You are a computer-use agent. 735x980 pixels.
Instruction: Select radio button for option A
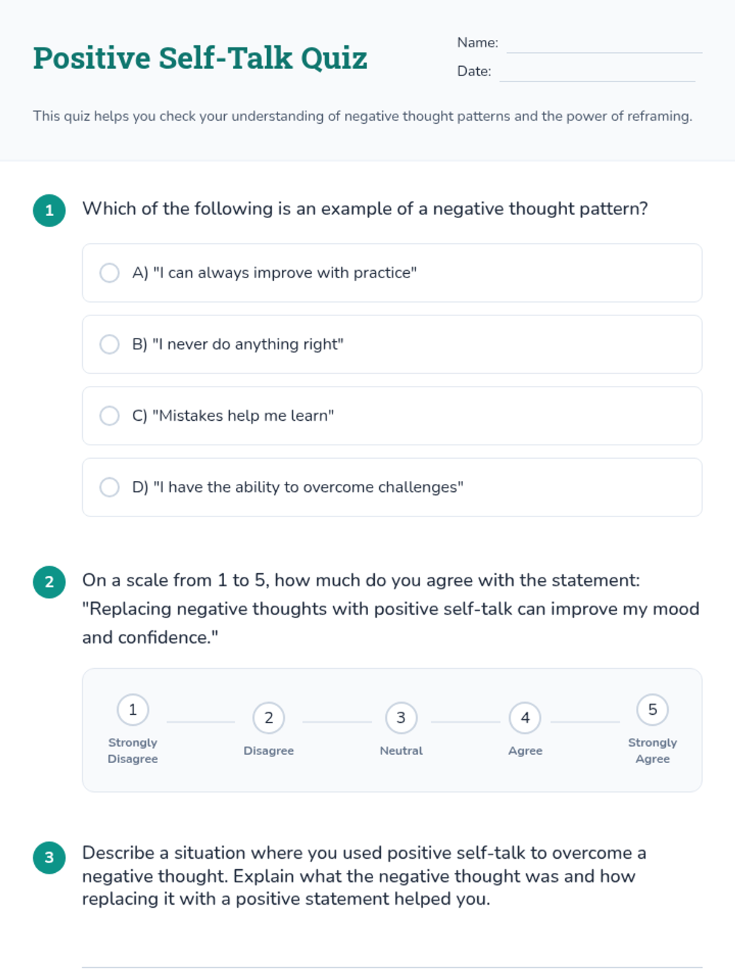pyautogui.click(x=110, y=273)
